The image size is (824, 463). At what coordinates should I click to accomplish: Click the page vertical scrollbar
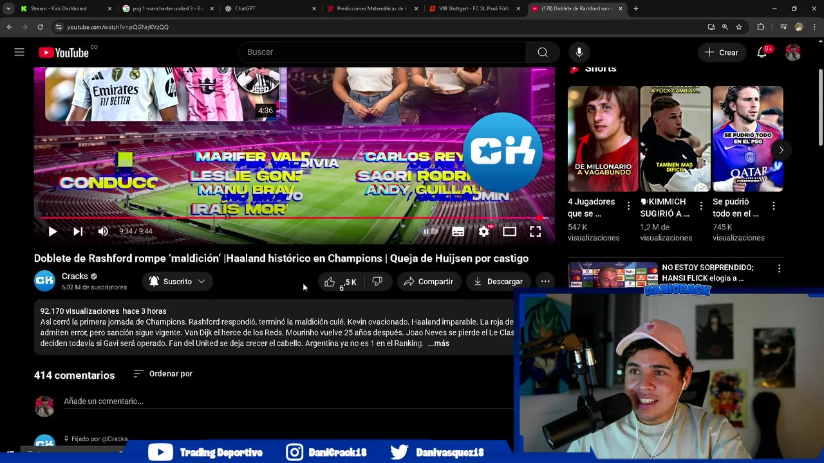point(820,106)
